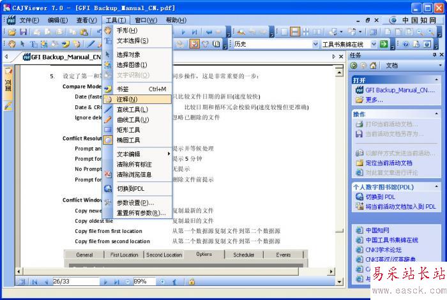Click 切换到 PDL link in task pane
Image resolution: width=447 pixels, height=300 pixels.
[x=381, y=197]
